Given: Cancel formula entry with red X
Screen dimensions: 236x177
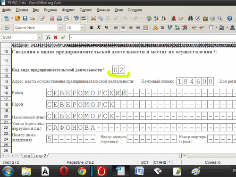Looking at the screenshot, I should (x=56, y=37).
